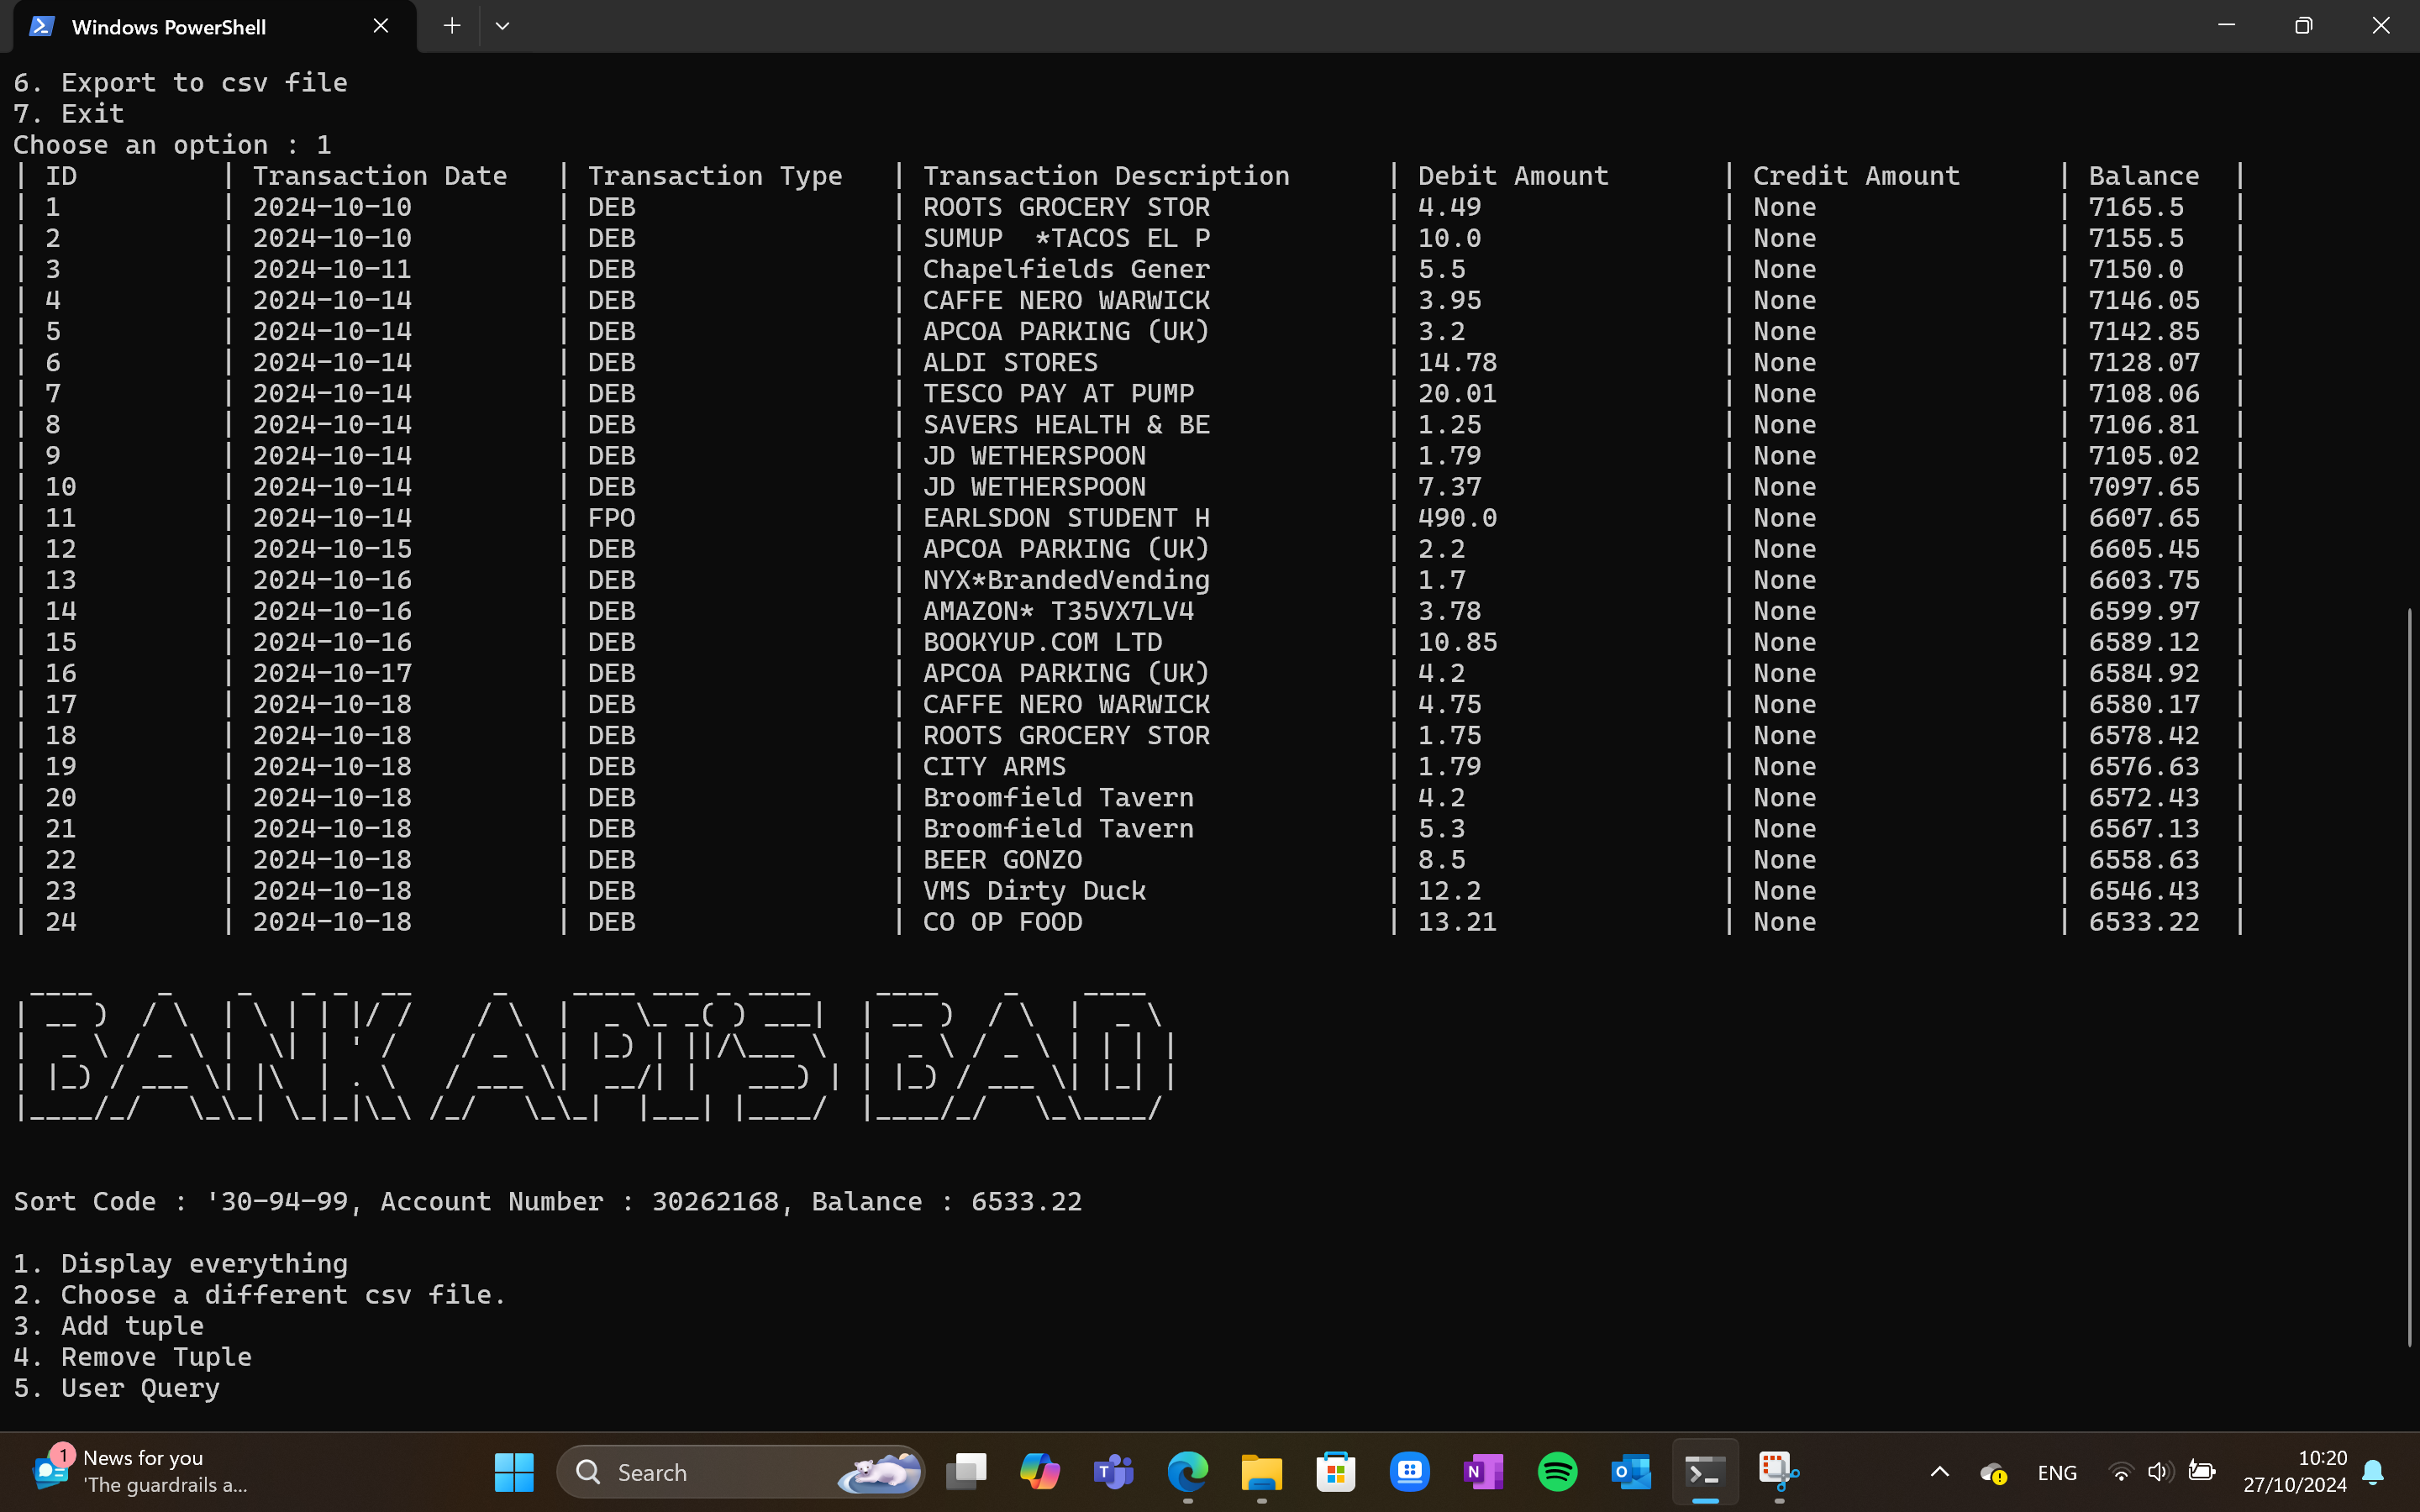Open News for you widget
The height and width of the screenshot is (1512, 2420).
(x=140, y=1472)
